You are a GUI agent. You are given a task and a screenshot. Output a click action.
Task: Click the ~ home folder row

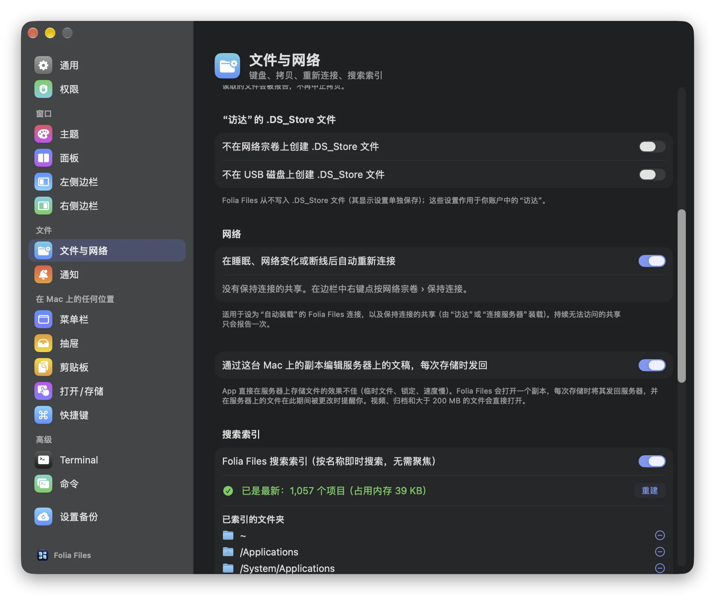(444, 536)
